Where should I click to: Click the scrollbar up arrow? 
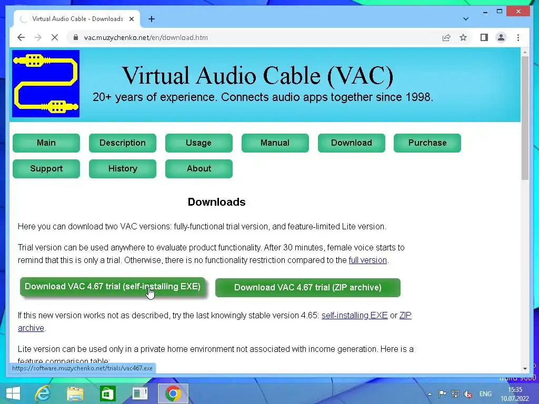pyautogui.click(x=525, y=53)
